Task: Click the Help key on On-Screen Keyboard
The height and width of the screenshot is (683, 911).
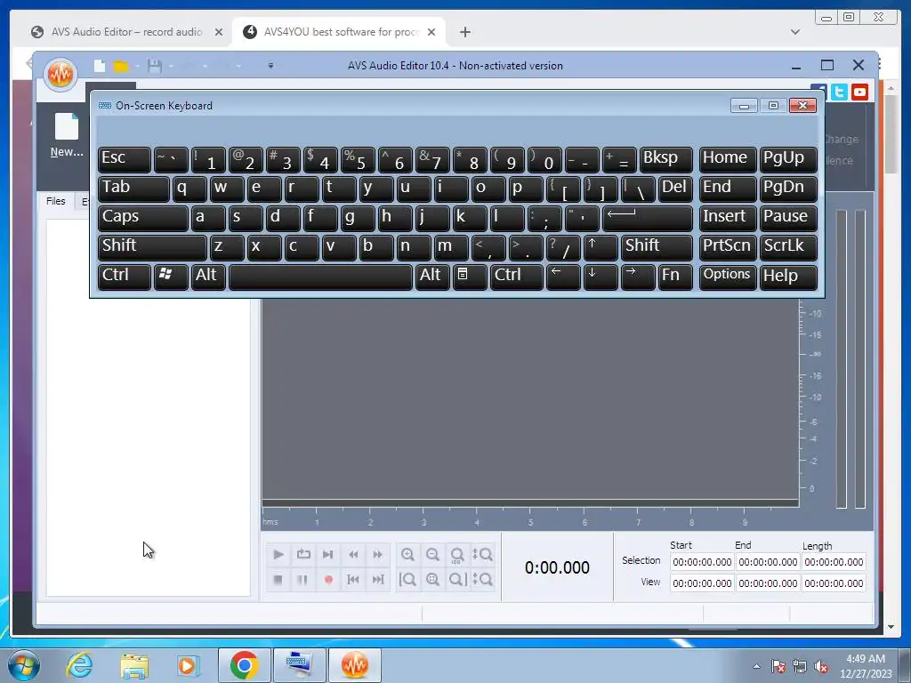Action: coord(788,277)
